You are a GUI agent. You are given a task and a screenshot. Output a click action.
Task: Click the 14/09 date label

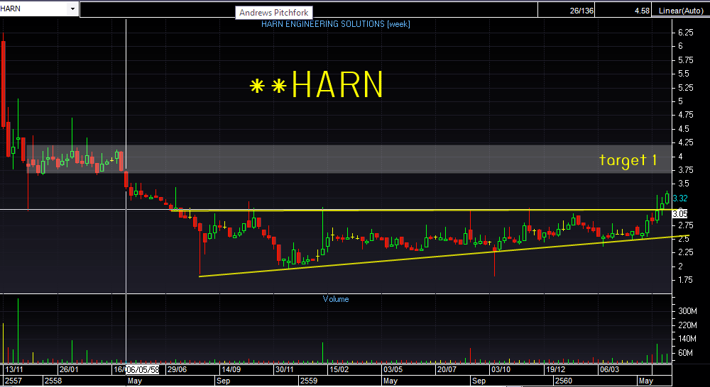pyautogui.click(x=231, y=369)
